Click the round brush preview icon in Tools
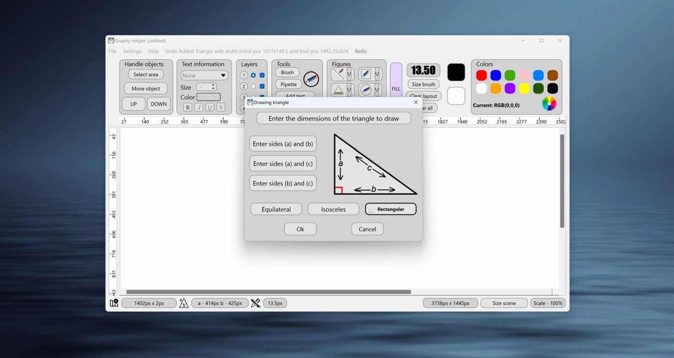Screen dimensions: 674x358 (x=311, y=79)
